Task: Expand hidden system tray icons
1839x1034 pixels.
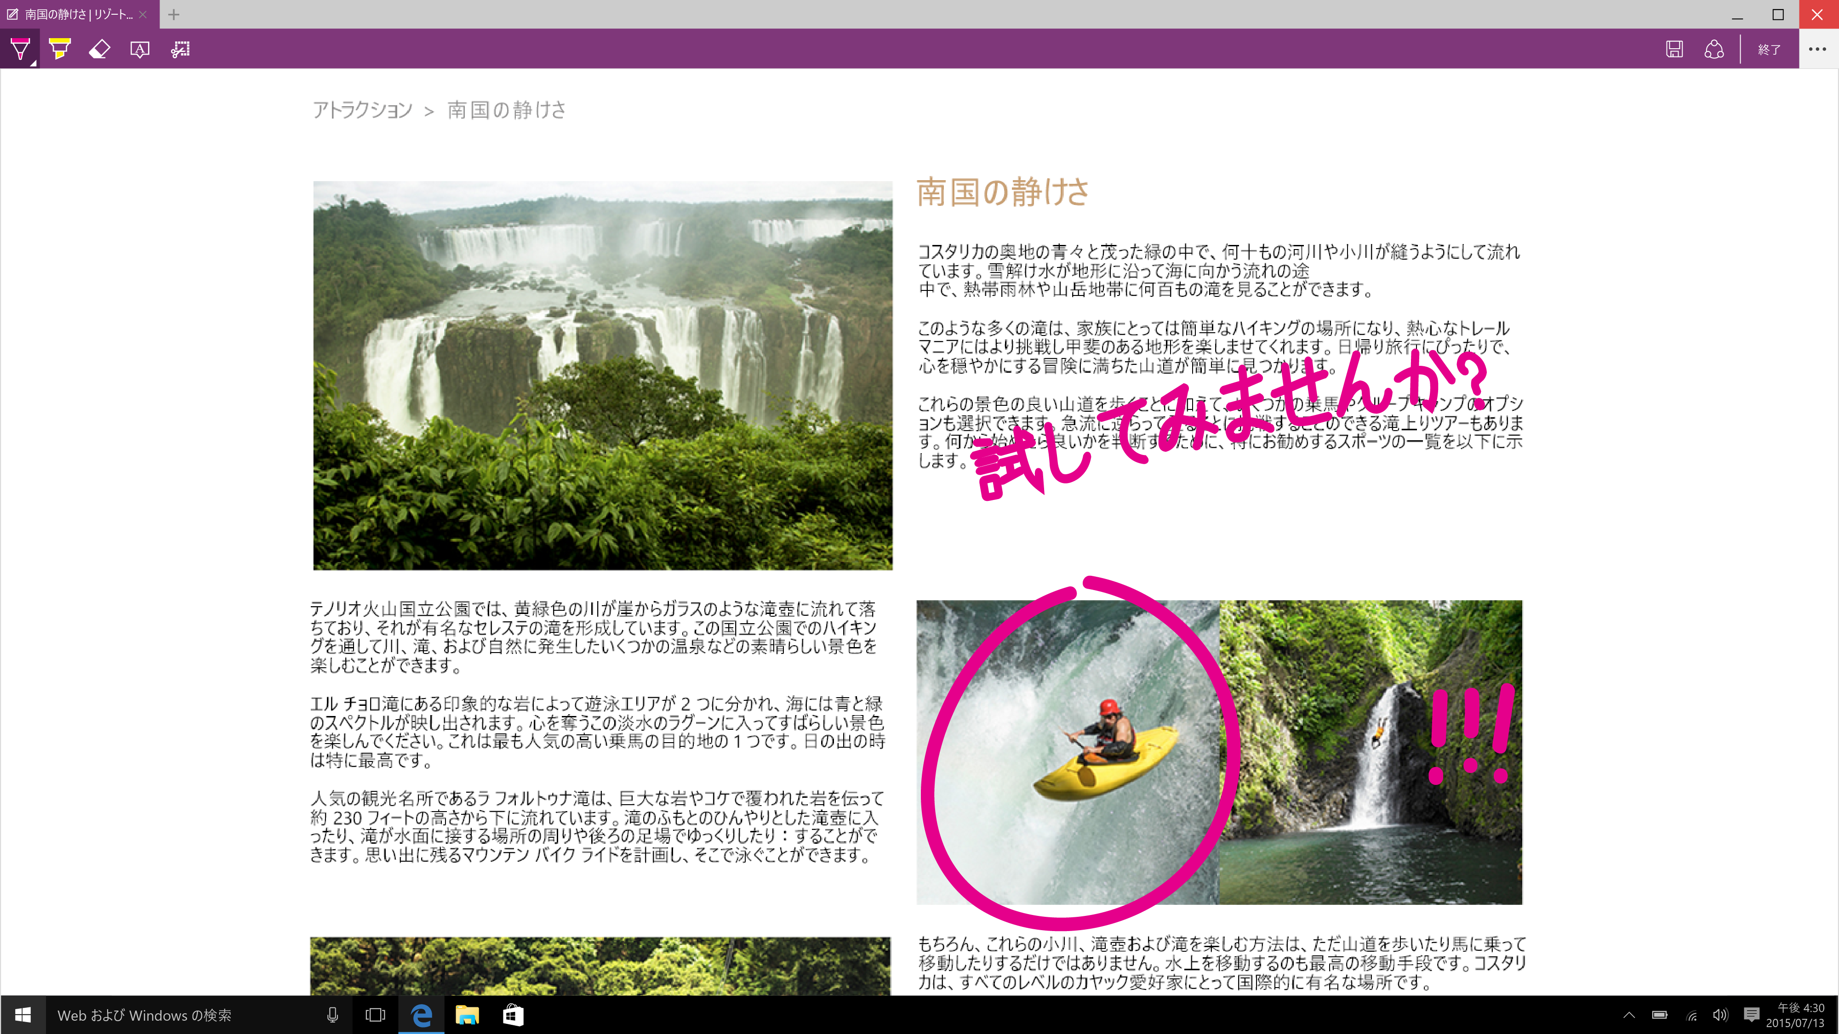Action: coord(1629,1015)
